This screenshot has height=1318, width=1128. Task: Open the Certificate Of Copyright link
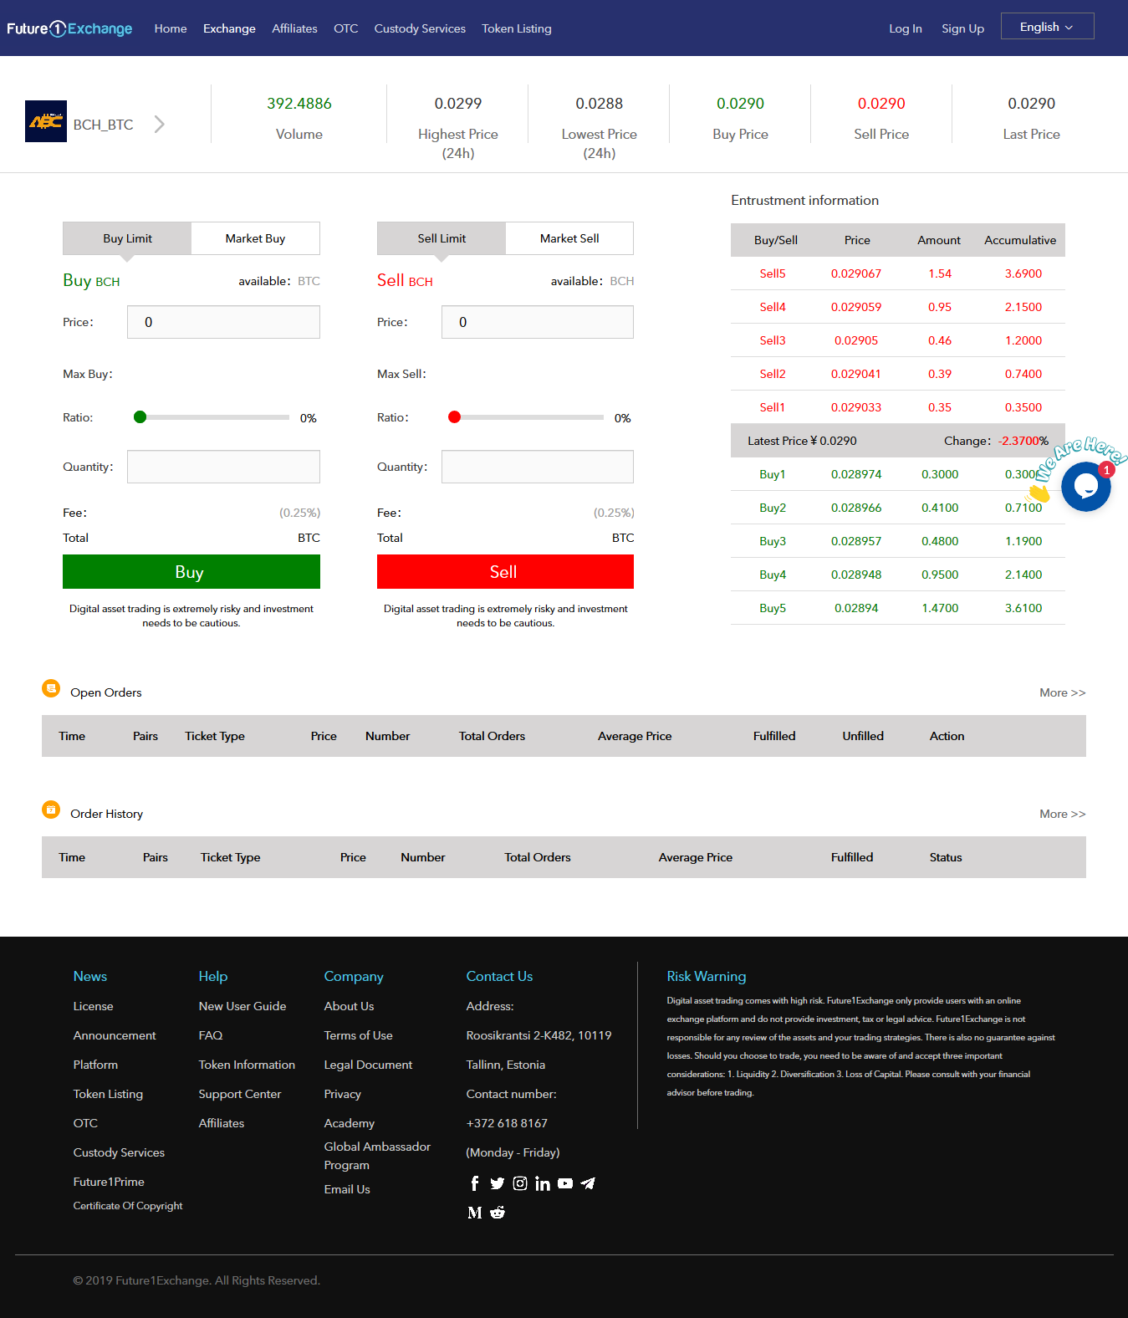(x=128, y=1206)
